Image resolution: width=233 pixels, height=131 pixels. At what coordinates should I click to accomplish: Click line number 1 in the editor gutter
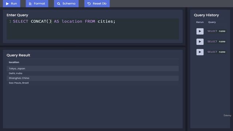[10, 21]
